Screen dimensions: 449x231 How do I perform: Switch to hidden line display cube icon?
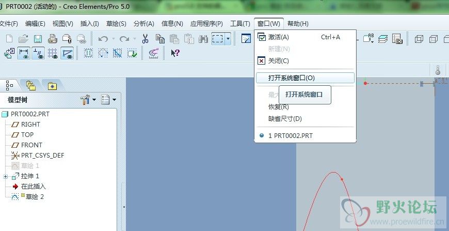[433, 39]
